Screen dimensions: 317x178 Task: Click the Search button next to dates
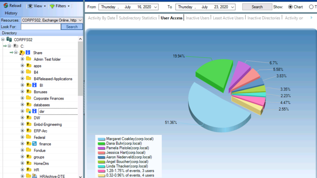tap(257, 7)
